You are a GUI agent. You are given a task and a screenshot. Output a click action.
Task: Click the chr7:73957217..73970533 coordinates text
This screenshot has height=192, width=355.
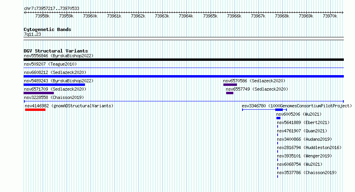coord(51,9)
